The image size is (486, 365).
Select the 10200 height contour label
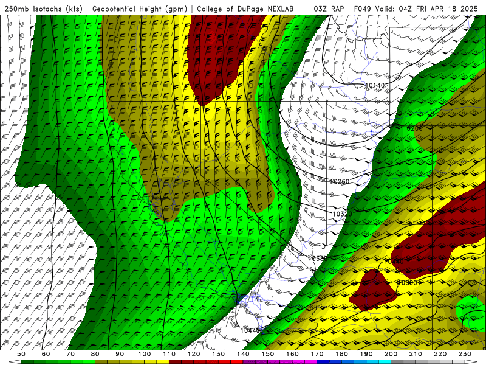pyautogui.click(x=413, y=128)
